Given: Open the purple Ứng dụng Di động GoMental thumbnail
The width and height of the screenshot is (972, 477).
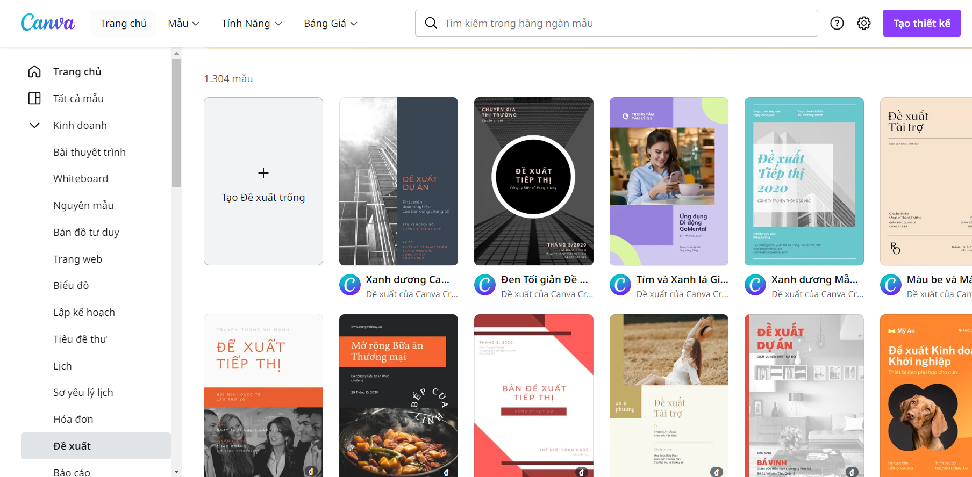Looking at the screenshot, I should point(669,181).
